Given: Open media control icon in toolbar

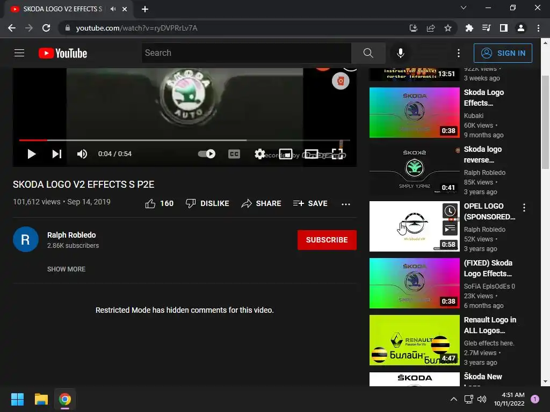Looking at the screenshot, I should (486, 28).
